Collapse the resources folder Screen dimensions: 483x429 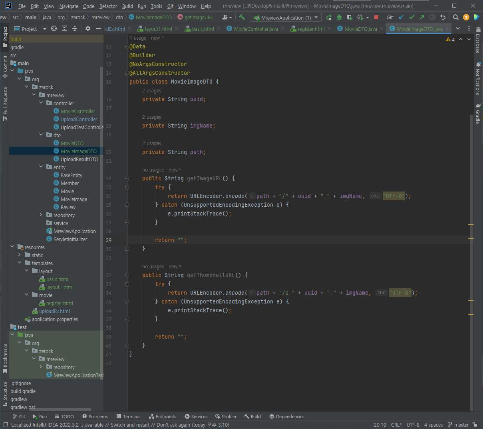click(12, 247)
